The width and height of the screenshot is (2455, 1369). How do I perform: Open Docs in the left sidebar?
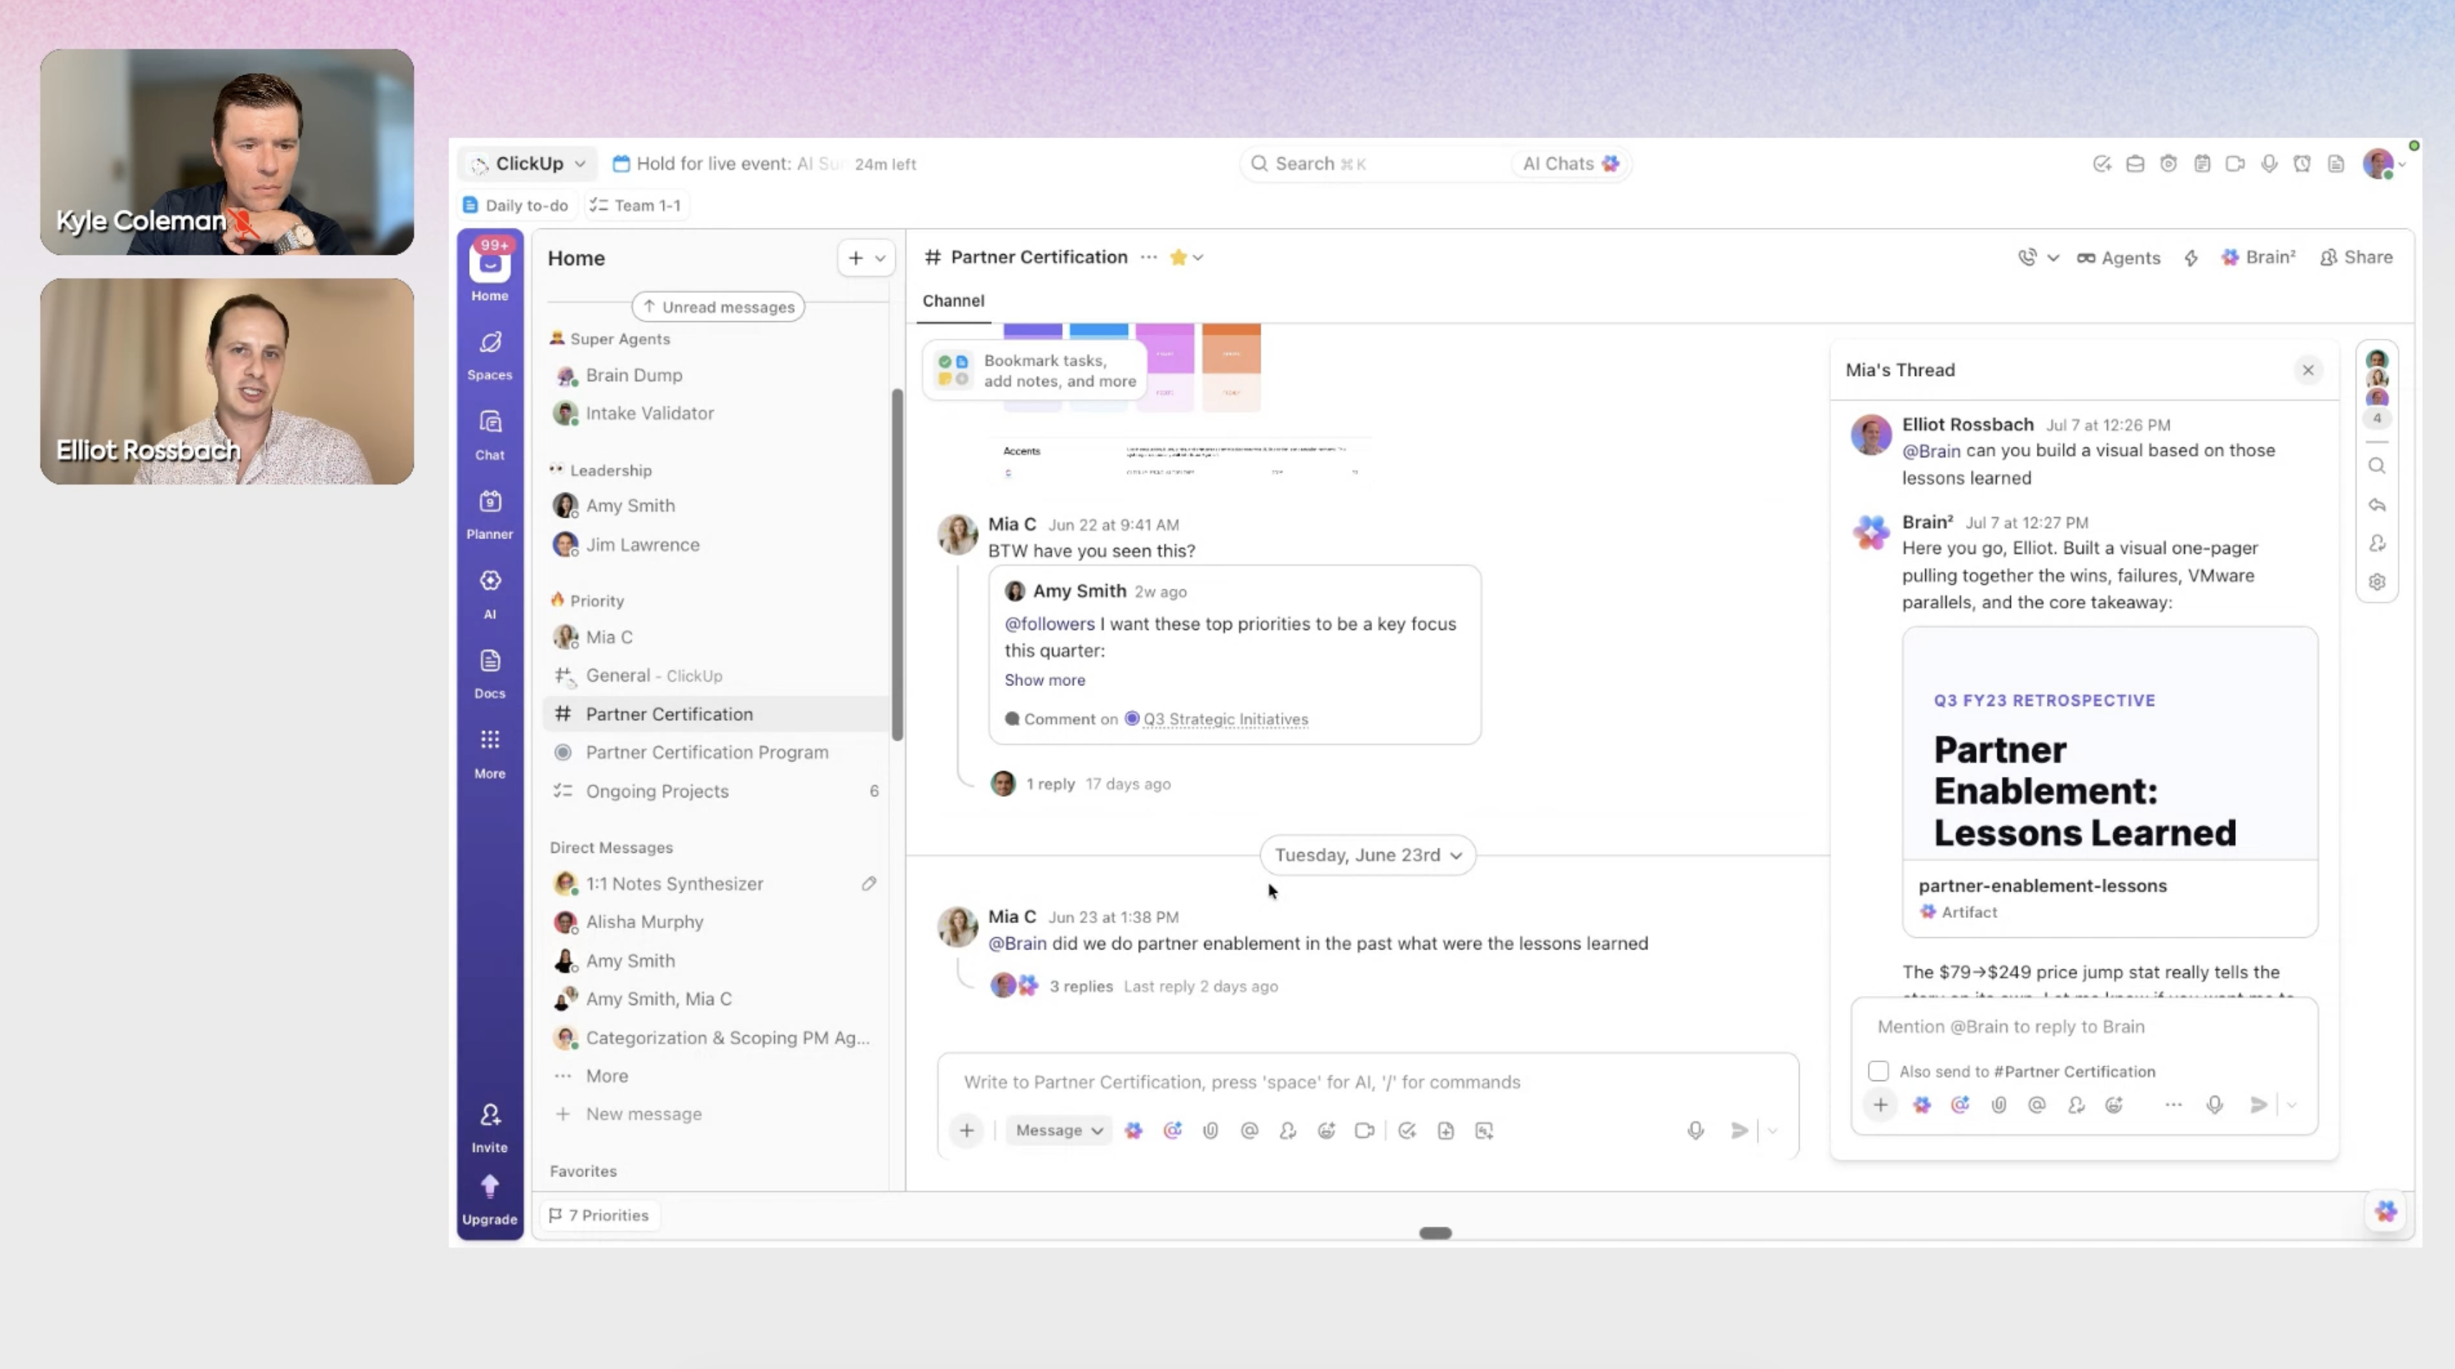click(x=490, y=672)
